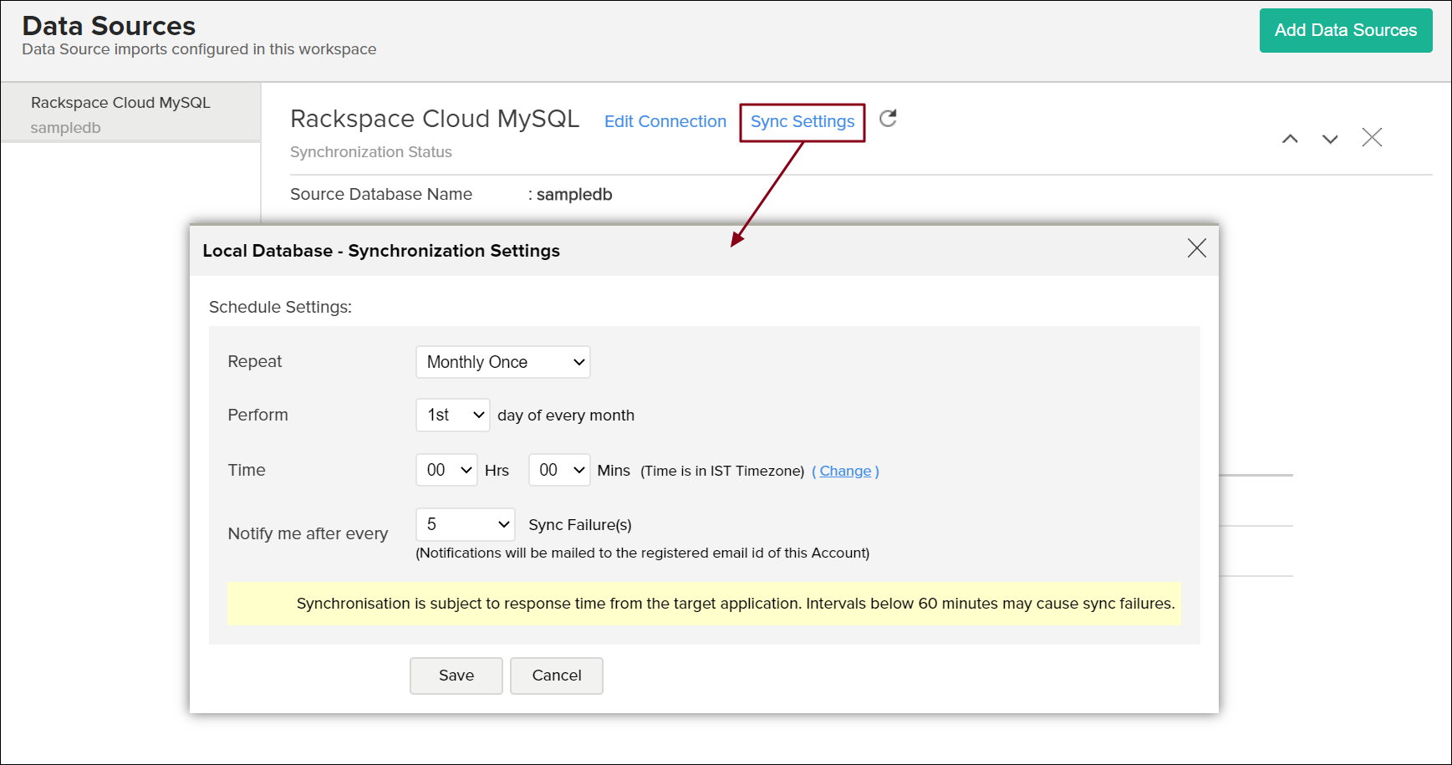The width and height of the screenshot is (1452, 765).
Task: Open the Repeat dropdown showing Monthly Once
Action: (503, 362)
